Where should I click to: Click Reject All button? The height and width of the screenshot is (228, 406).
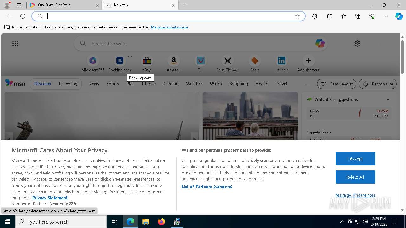click(x=355, y=177)
